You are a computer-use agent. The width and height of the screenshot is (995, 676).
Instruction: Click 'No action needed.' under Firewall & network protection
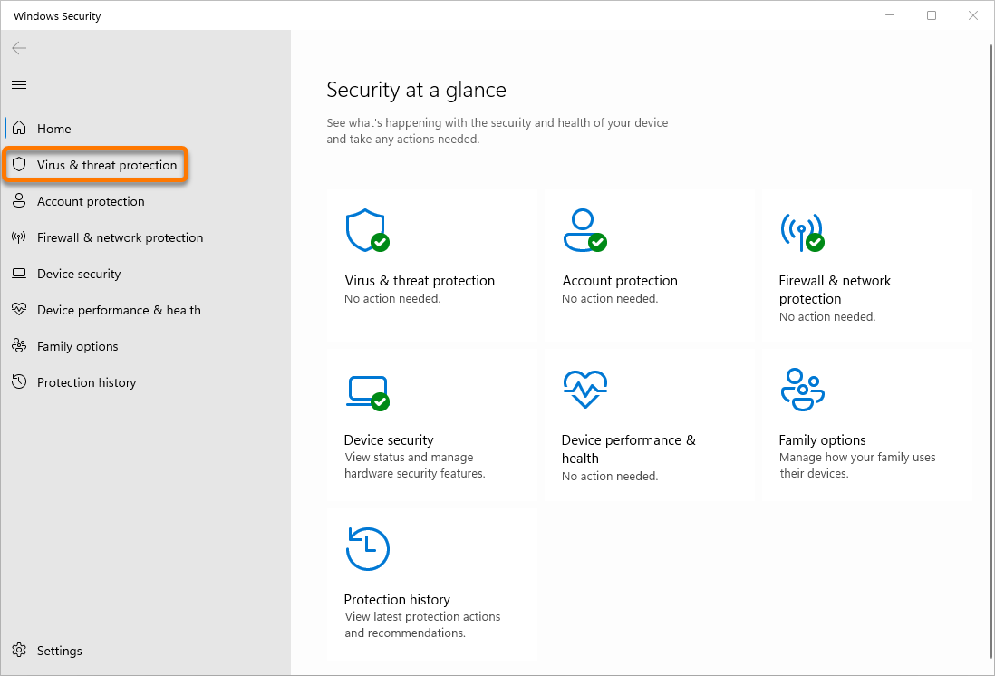(826, 316)
